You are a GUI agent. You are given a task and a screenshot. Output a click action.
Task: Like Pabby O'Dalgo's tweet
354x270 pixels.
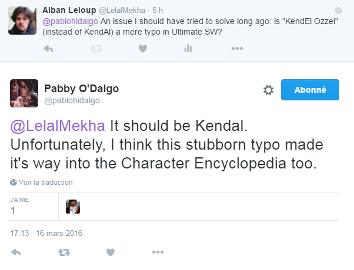[x=111, y=252]
